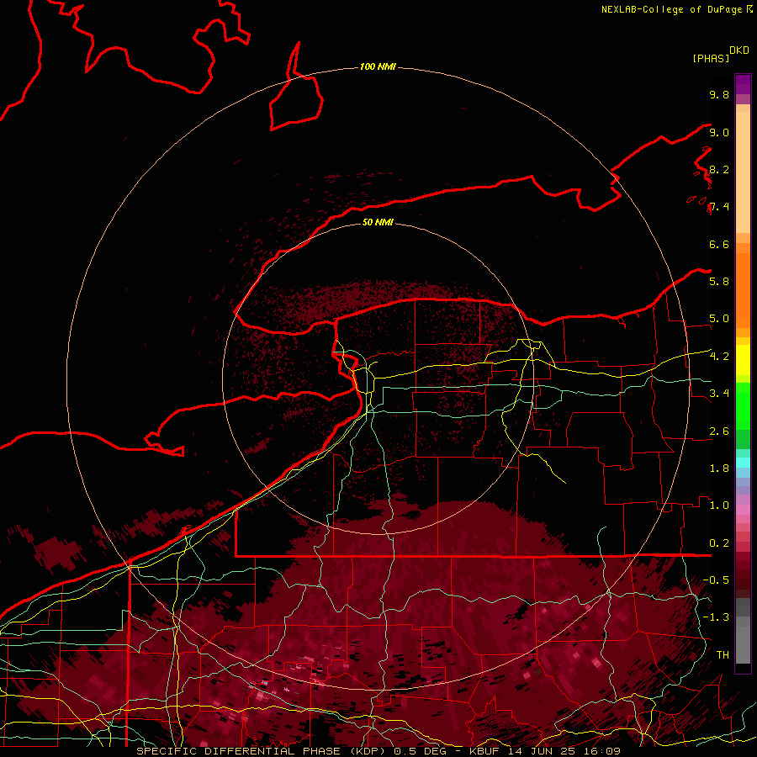Click the 0.2 value on the color scale
The width and height of the screenshot is (757, 757).
click(719, 543)
